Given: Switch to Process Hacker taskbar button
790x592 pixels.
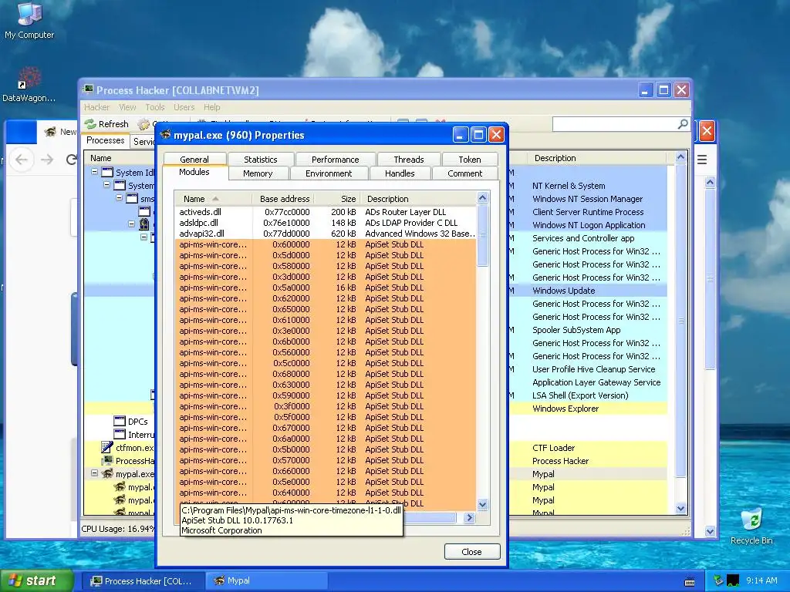Looking at the screenshot, I should tap(143, 581).
